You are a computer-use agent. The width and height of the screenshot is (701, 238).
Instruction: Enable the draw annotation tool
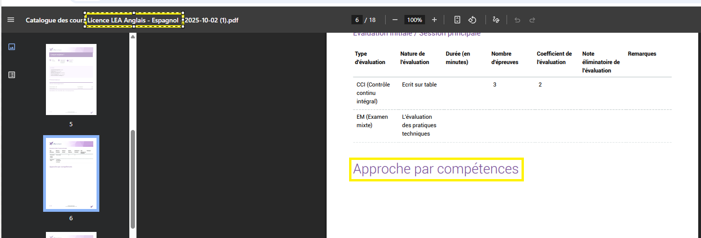pyautogui.click(x=496, y=20)
